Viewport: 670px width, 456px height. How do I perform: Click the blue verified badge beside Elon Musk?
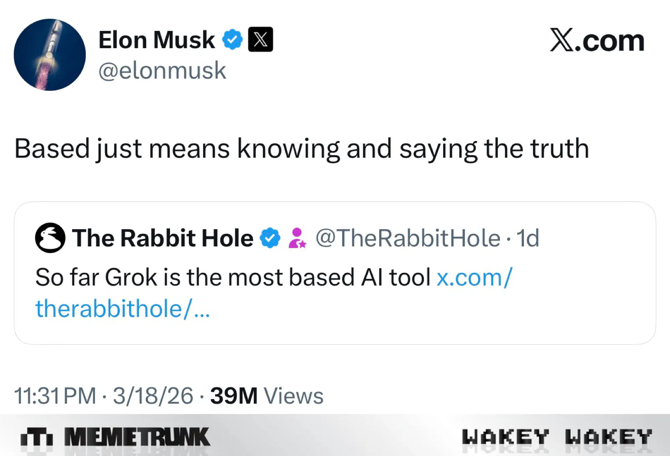[x=232, y=40]
